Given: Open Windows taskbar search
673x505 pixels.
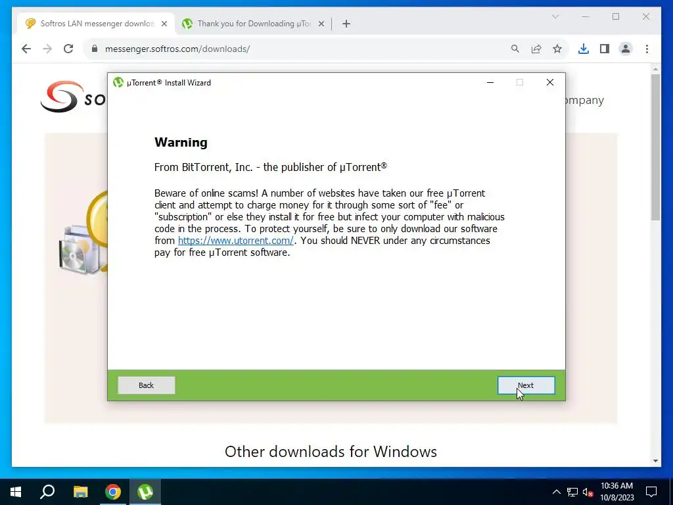Looking at the screenshot, I should coord(47,492).
